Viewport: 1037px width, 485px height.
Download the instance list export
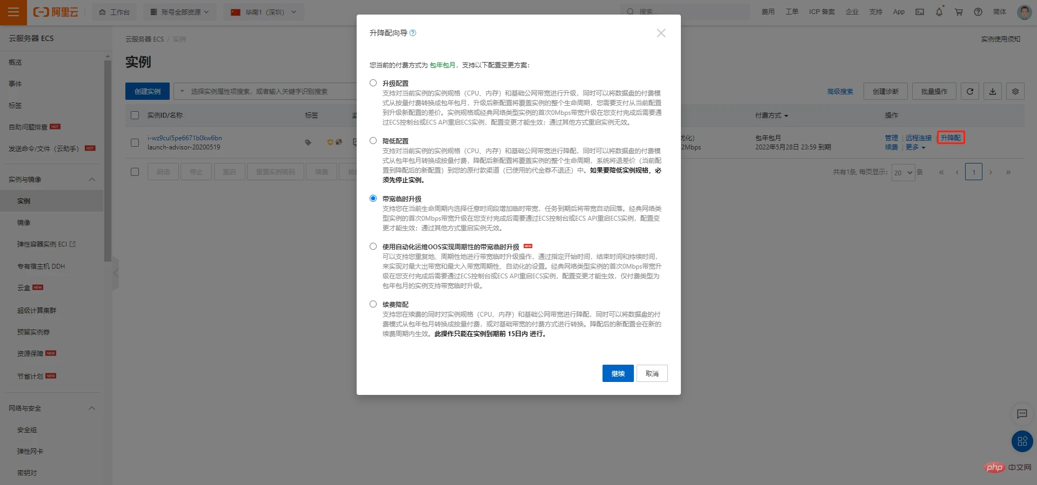[x=993, y=91]
